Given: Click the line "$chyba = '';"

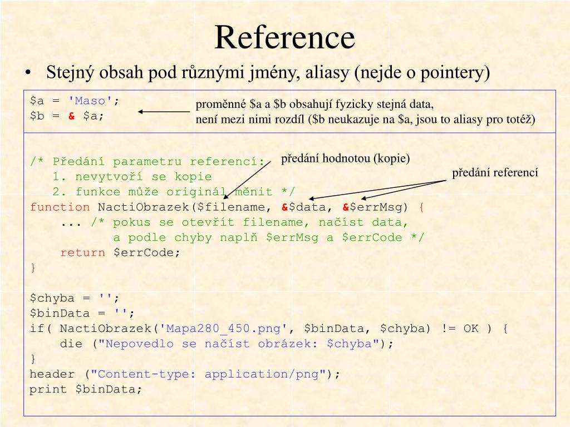Looking at the screenshot, I should click(75, 299).
